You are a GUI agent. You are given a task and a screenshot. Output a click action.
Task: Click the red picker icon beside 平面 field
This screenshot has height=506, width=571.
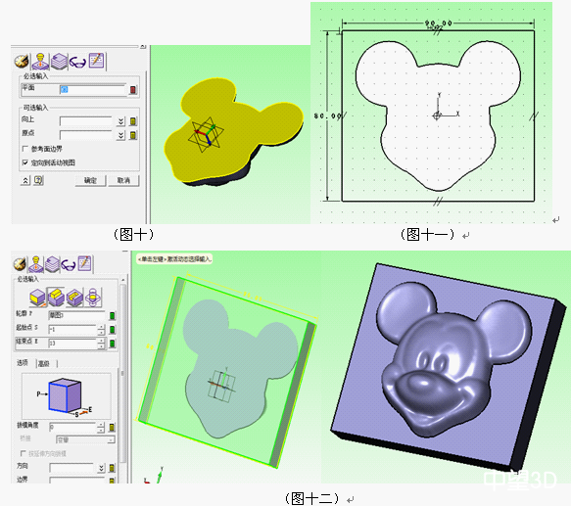(x=133, y=89)
